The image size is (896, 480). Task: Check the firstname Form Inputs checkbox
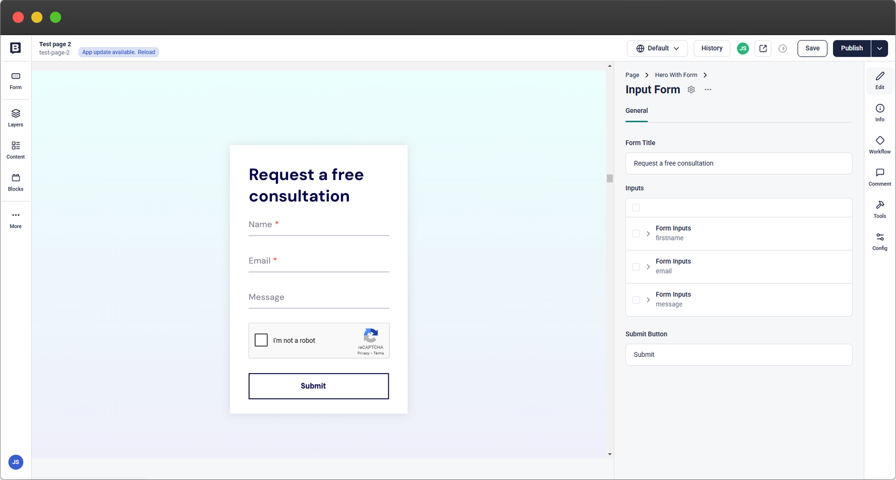(x=636, y=233)
